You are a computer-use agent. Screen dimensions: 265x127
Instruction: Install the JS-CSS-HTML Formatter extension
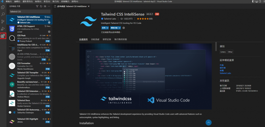44,60
